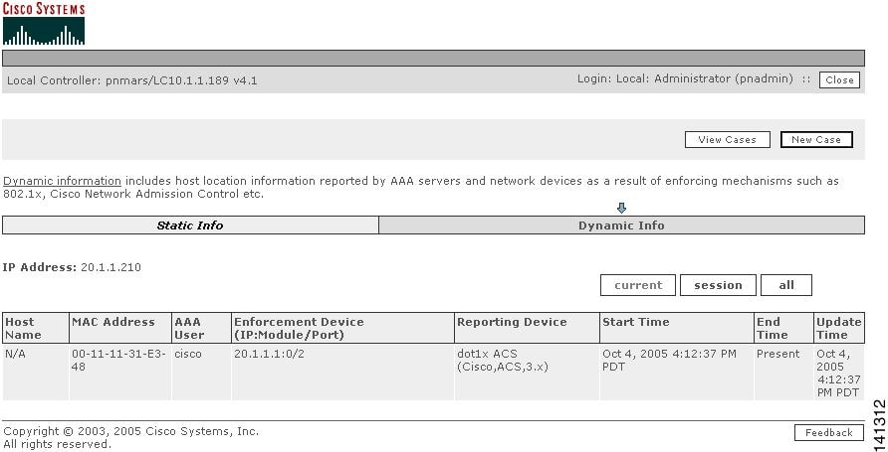The height and width of the screenshot is (452, 888).
Task: Show all entries
Action: pyautogui.click(x=786, y=285)
